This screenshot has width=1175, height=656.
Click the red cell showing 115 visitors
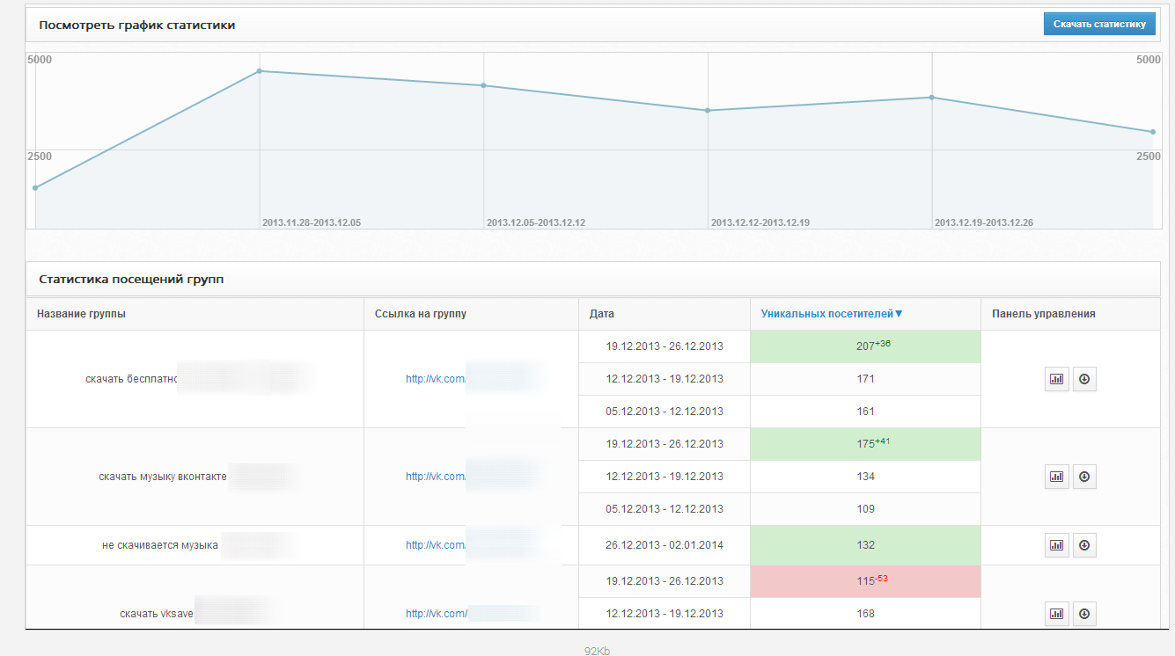(x=865, y=581)
